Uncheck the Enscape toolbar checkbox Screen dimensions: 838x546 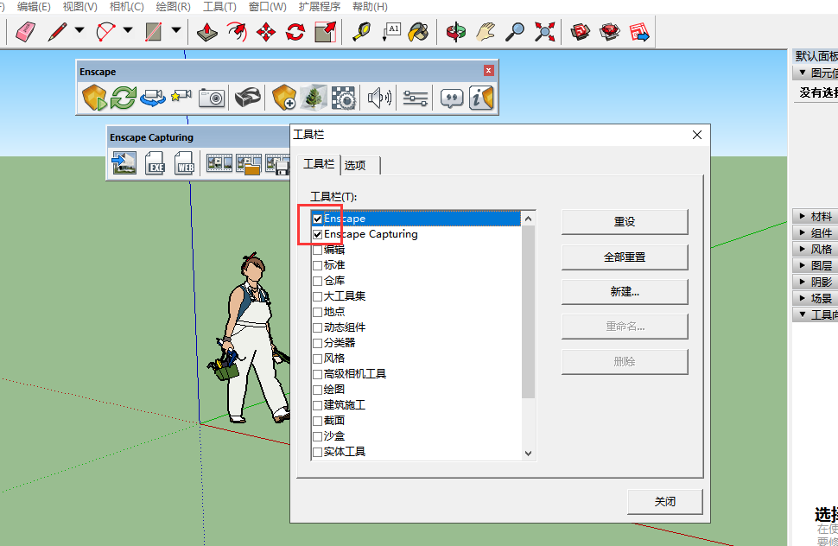tap(318, 219)
